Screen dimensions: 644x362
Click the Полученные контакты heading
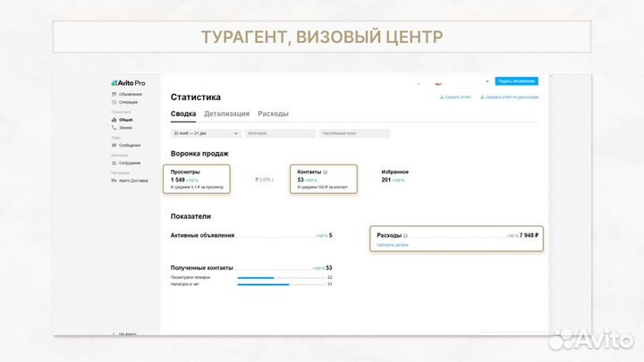201,268
